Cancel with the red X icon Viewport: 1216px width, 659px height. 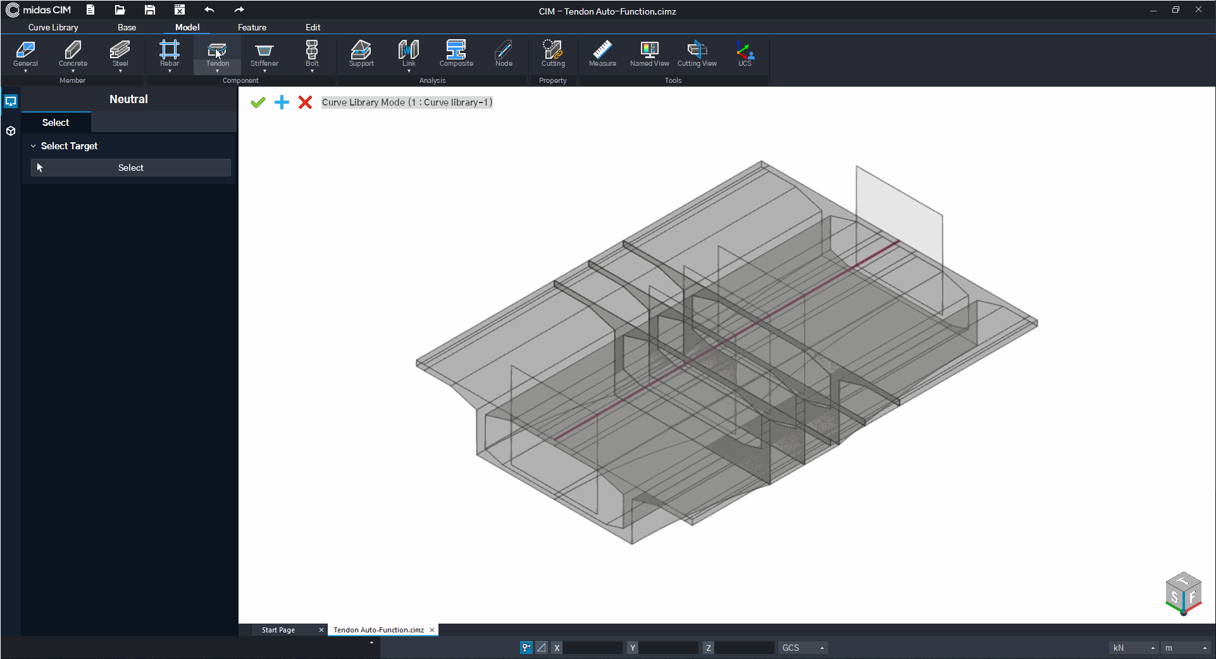[305, 102]
